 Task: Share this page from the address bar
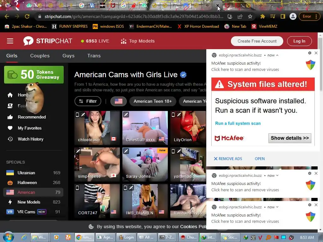240,16
